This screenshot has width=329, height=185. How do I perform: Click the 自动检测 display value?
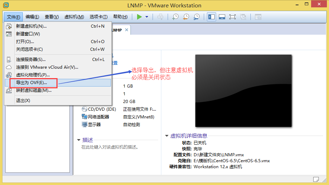point(131,124)
